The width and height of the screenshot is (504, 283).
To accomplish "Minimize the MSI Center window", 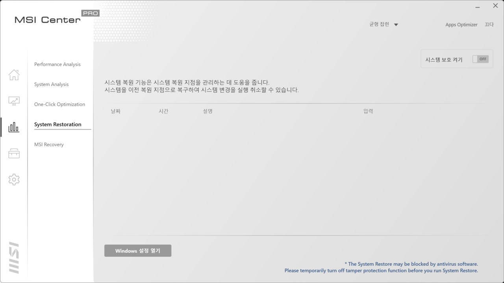I will [478, 7].
